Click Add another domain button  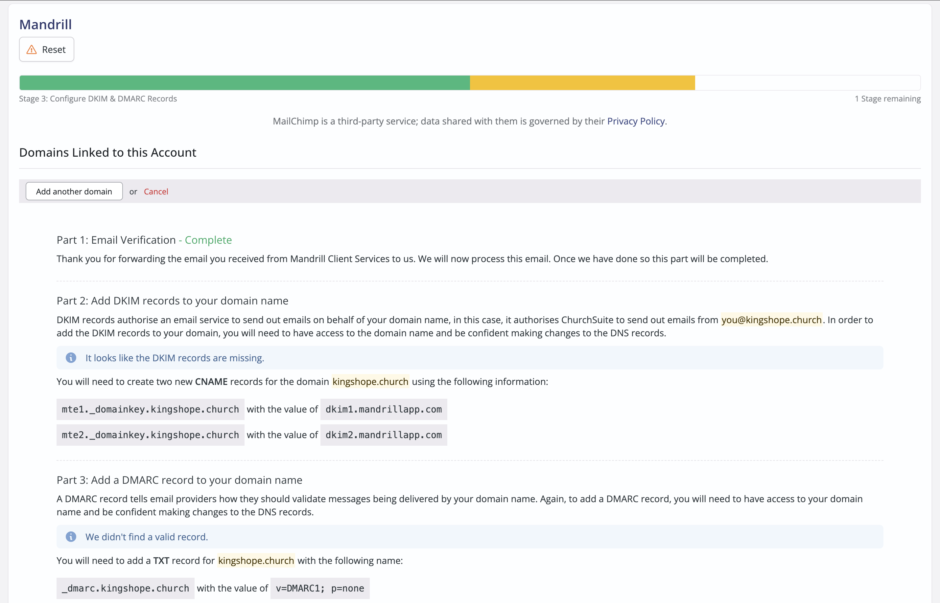74,191
